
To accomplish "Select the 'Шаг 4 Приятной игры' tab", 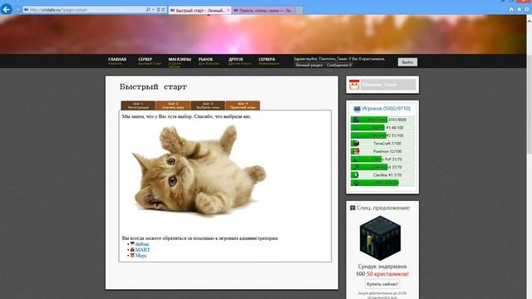I will tap(243, 105).
